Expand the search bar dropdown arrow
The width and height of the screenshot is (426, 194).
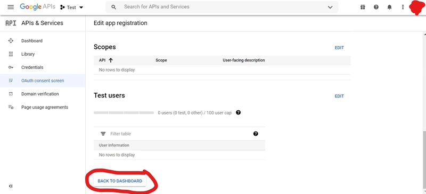pyautogui.click(x=330, y=7)
